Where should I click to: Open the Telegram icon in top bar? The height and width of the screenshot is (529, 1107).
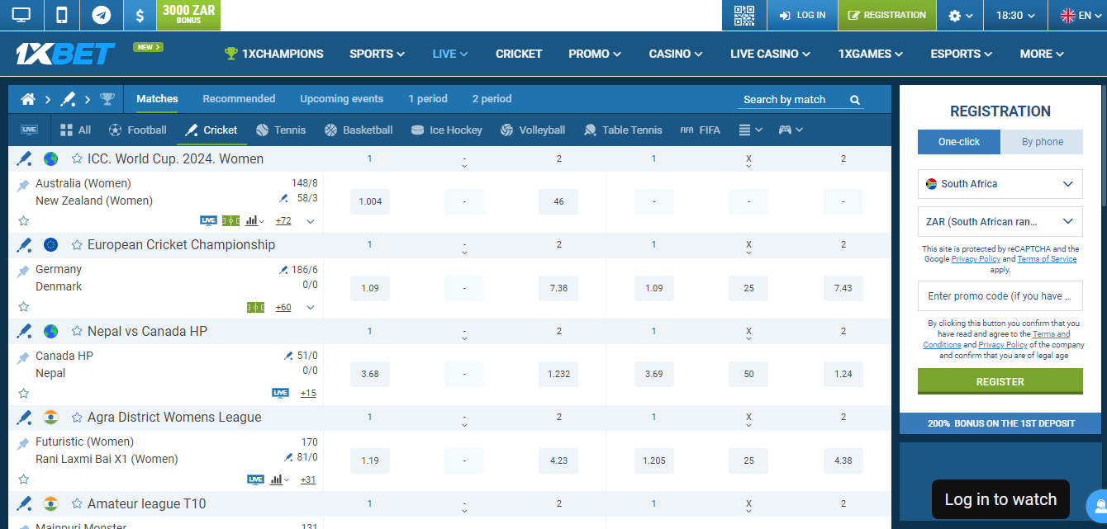pos(102,15)
